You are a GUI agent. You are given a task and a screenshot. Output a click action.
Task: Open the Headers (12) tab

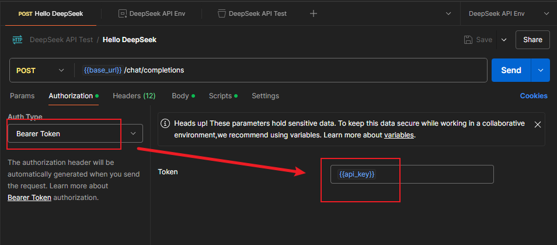[134, 96]
